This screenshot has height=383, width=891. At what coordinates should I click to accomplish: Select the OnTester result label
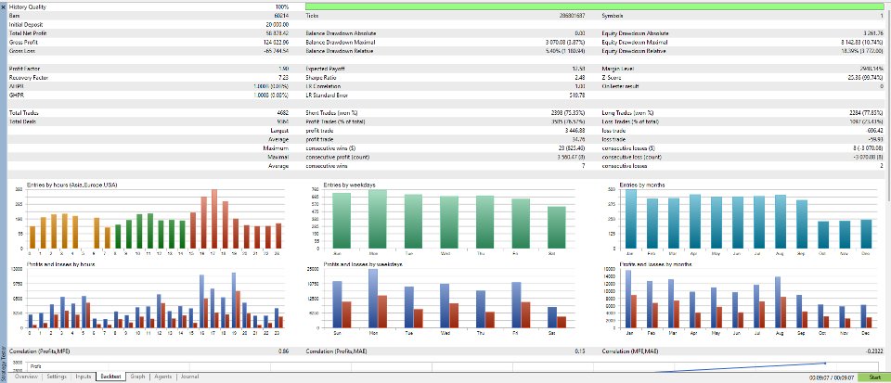click(621, 86)
